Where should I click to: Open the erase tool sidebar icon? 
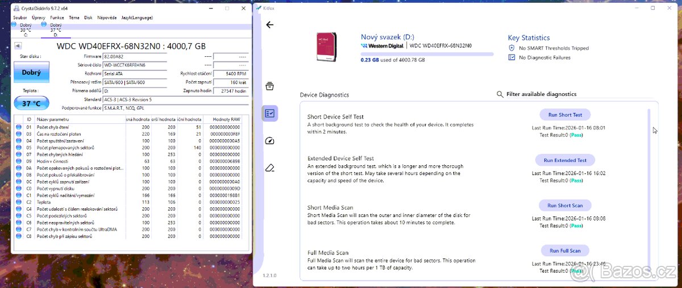click(270, 168)
